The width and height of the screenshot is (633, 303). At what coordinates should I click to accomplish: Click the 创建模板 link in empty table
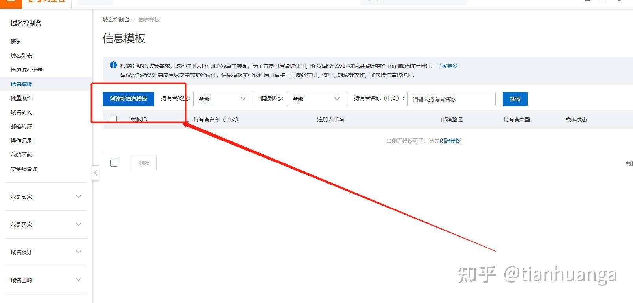coord(450,141)
